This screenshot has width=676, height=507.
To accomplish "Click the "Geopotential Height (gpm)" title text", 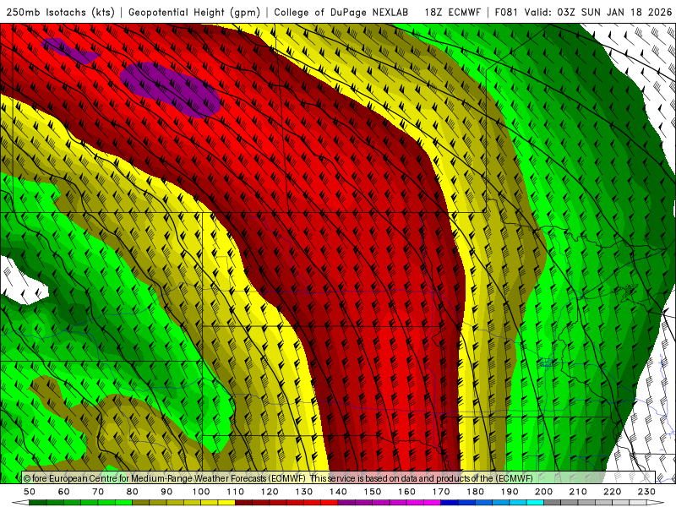I will [194, 12].
